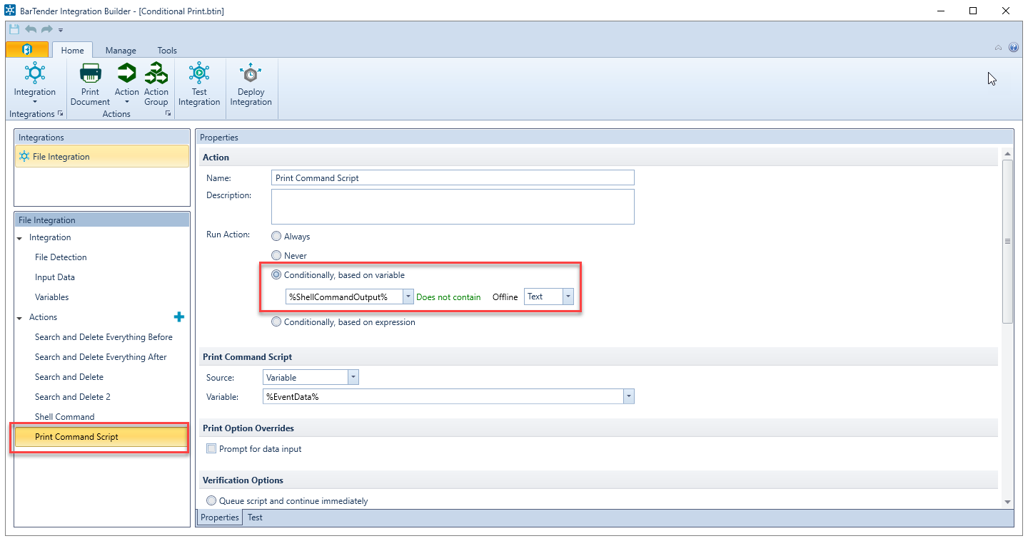The image size is (1028, 541).
Task: Select the Search and Delete 2 action
Action: 73,397
